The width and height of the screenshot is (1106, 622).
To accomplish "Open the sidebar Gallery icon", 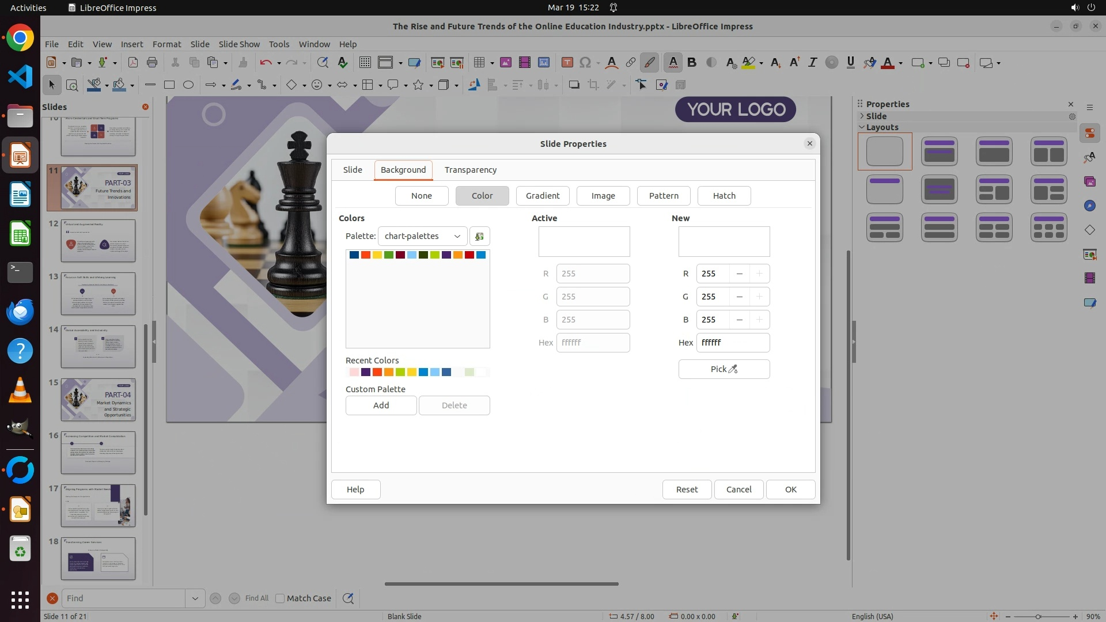I will pos(1089,182).
